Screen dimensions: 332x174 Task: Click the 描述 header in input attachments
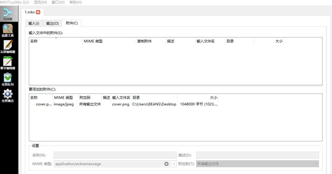pyautogui.click(x=180, y=41)
